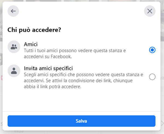
Task: Click the dimmed "Inizia" text below the dialog
Action: click(x=18, y=132)
